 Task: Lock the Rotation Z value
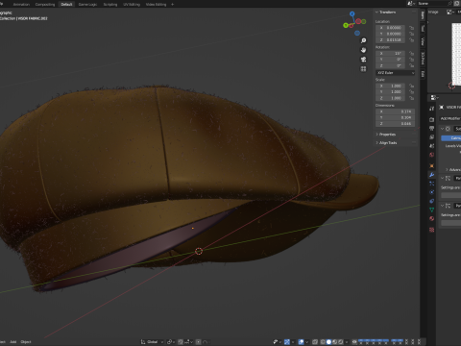click(x=411, y=65)
